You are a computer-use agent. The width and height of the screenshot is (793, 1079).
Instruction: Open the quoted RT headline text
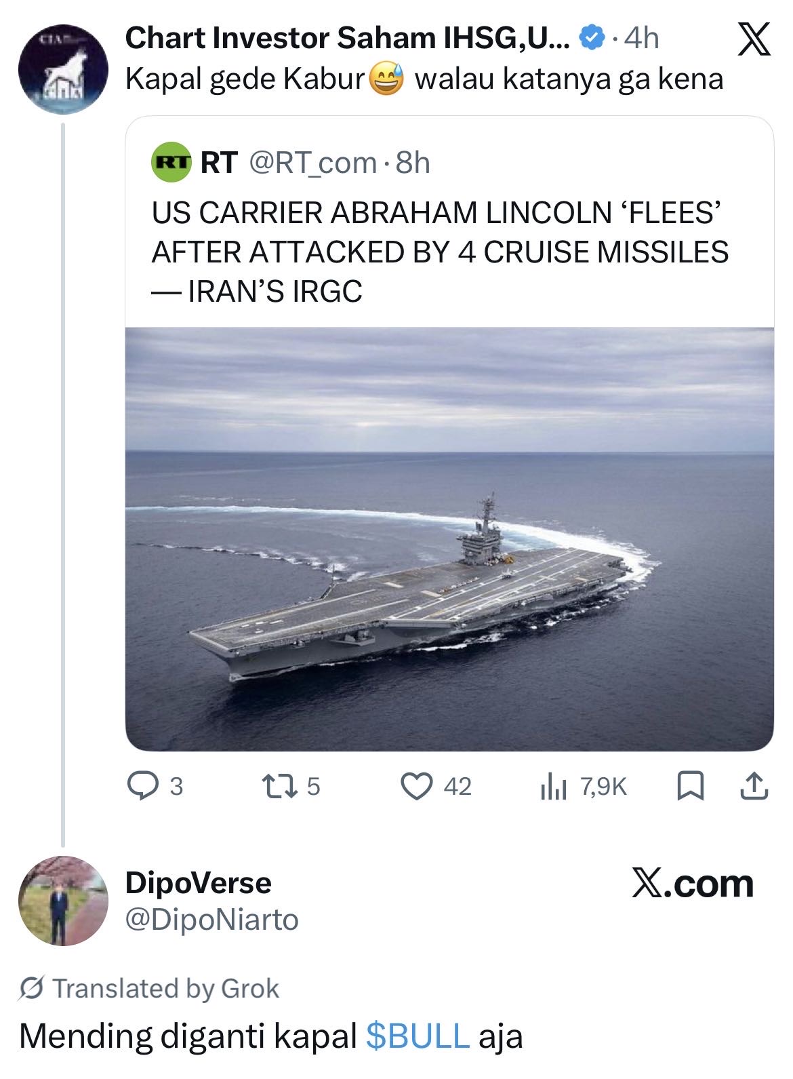440,252
